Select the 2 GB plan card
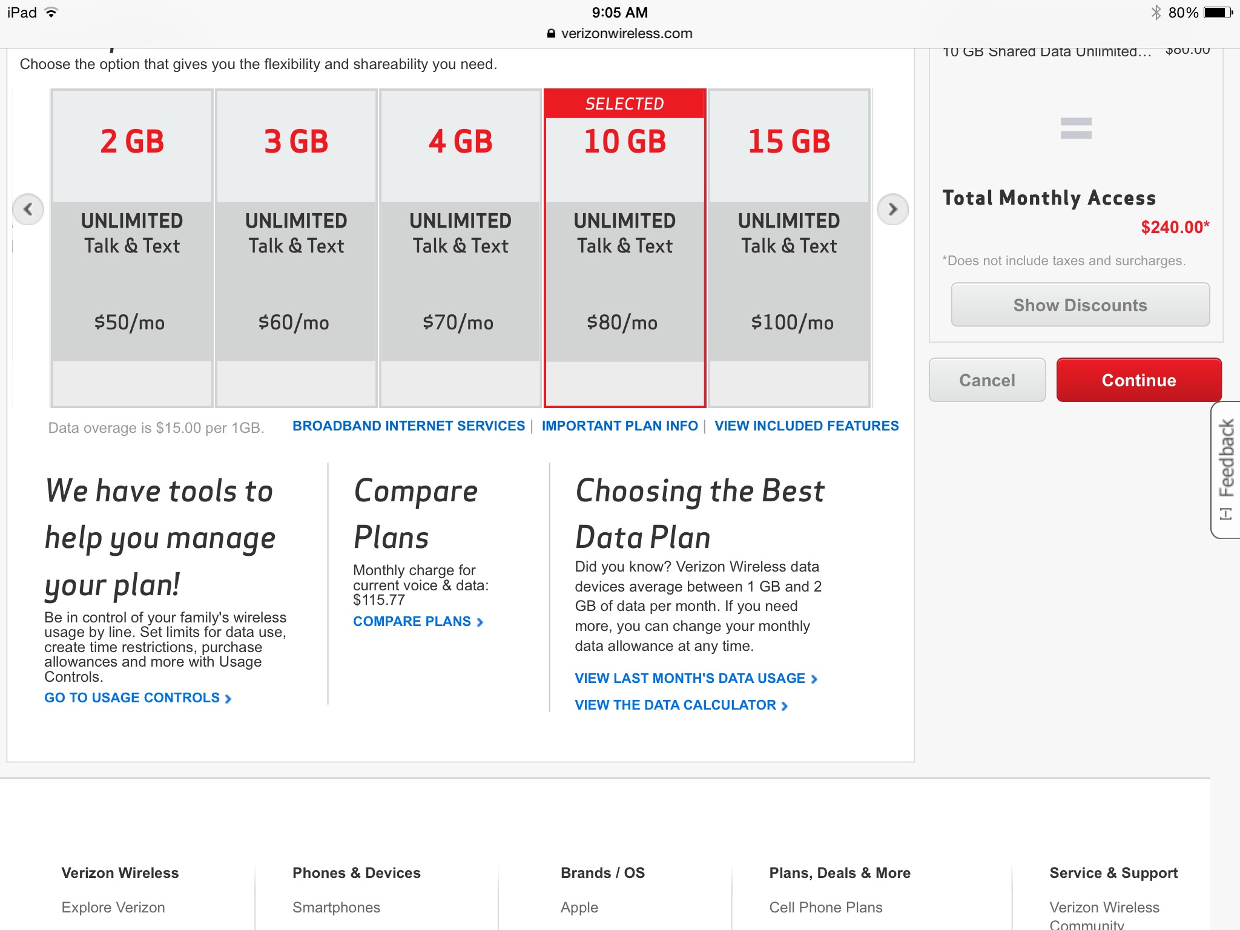1240x930 pixels. (132, 248)
